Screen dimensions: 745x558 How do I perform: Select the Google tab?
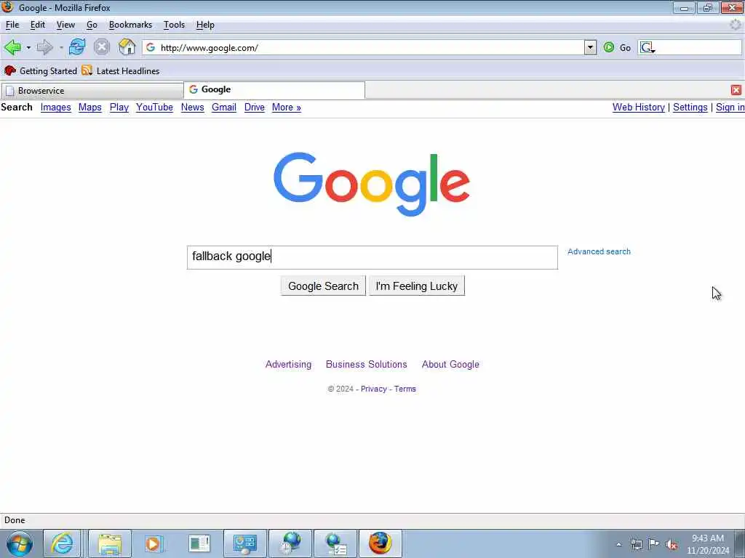click(x=274, y=89)
